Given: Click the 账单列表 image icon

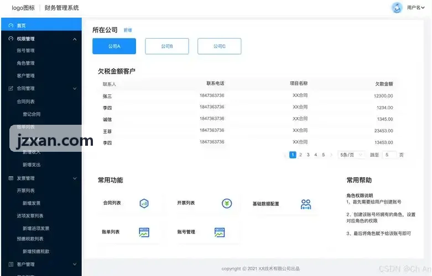Looking at the screenshot, I should tap(144, 232).
